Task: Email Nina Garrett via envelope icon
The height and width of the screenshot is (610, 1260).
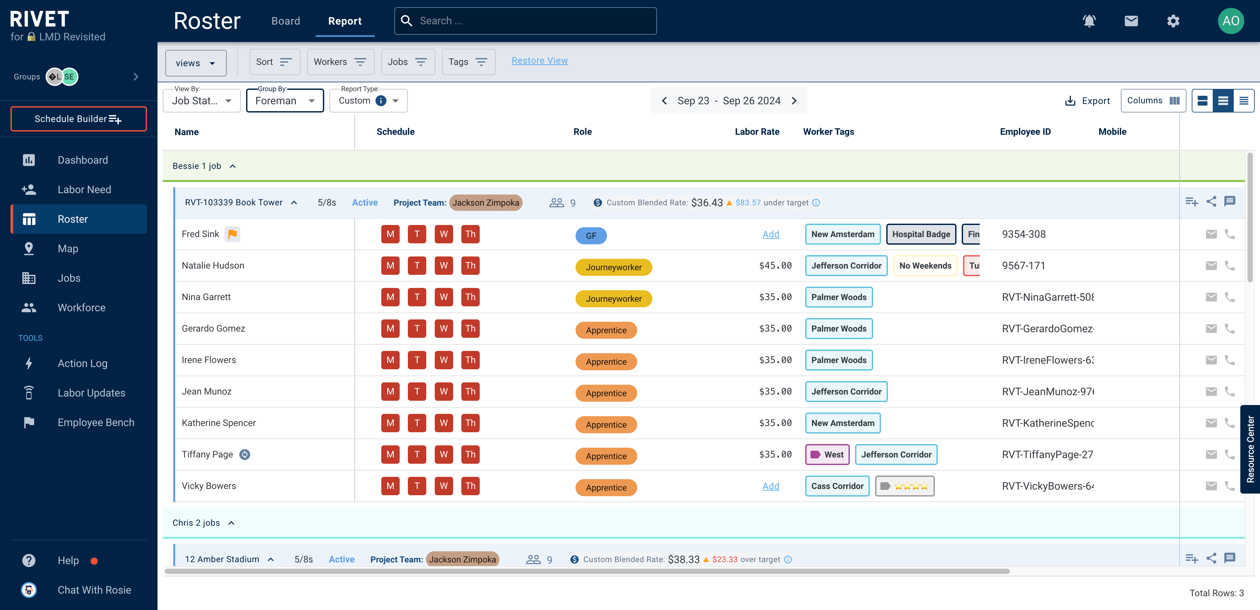Action: [1210, 297]
